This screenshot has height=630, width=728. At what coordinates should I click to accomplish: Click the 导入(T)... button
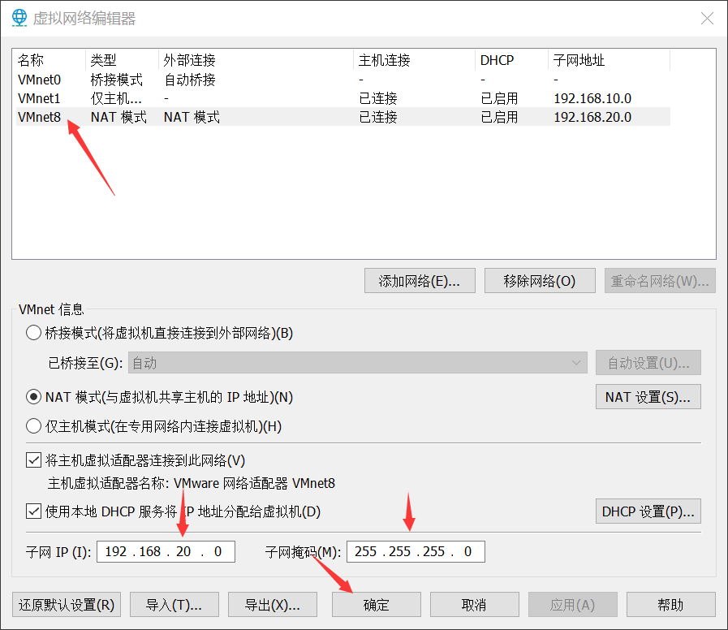[x=174, y=605]
